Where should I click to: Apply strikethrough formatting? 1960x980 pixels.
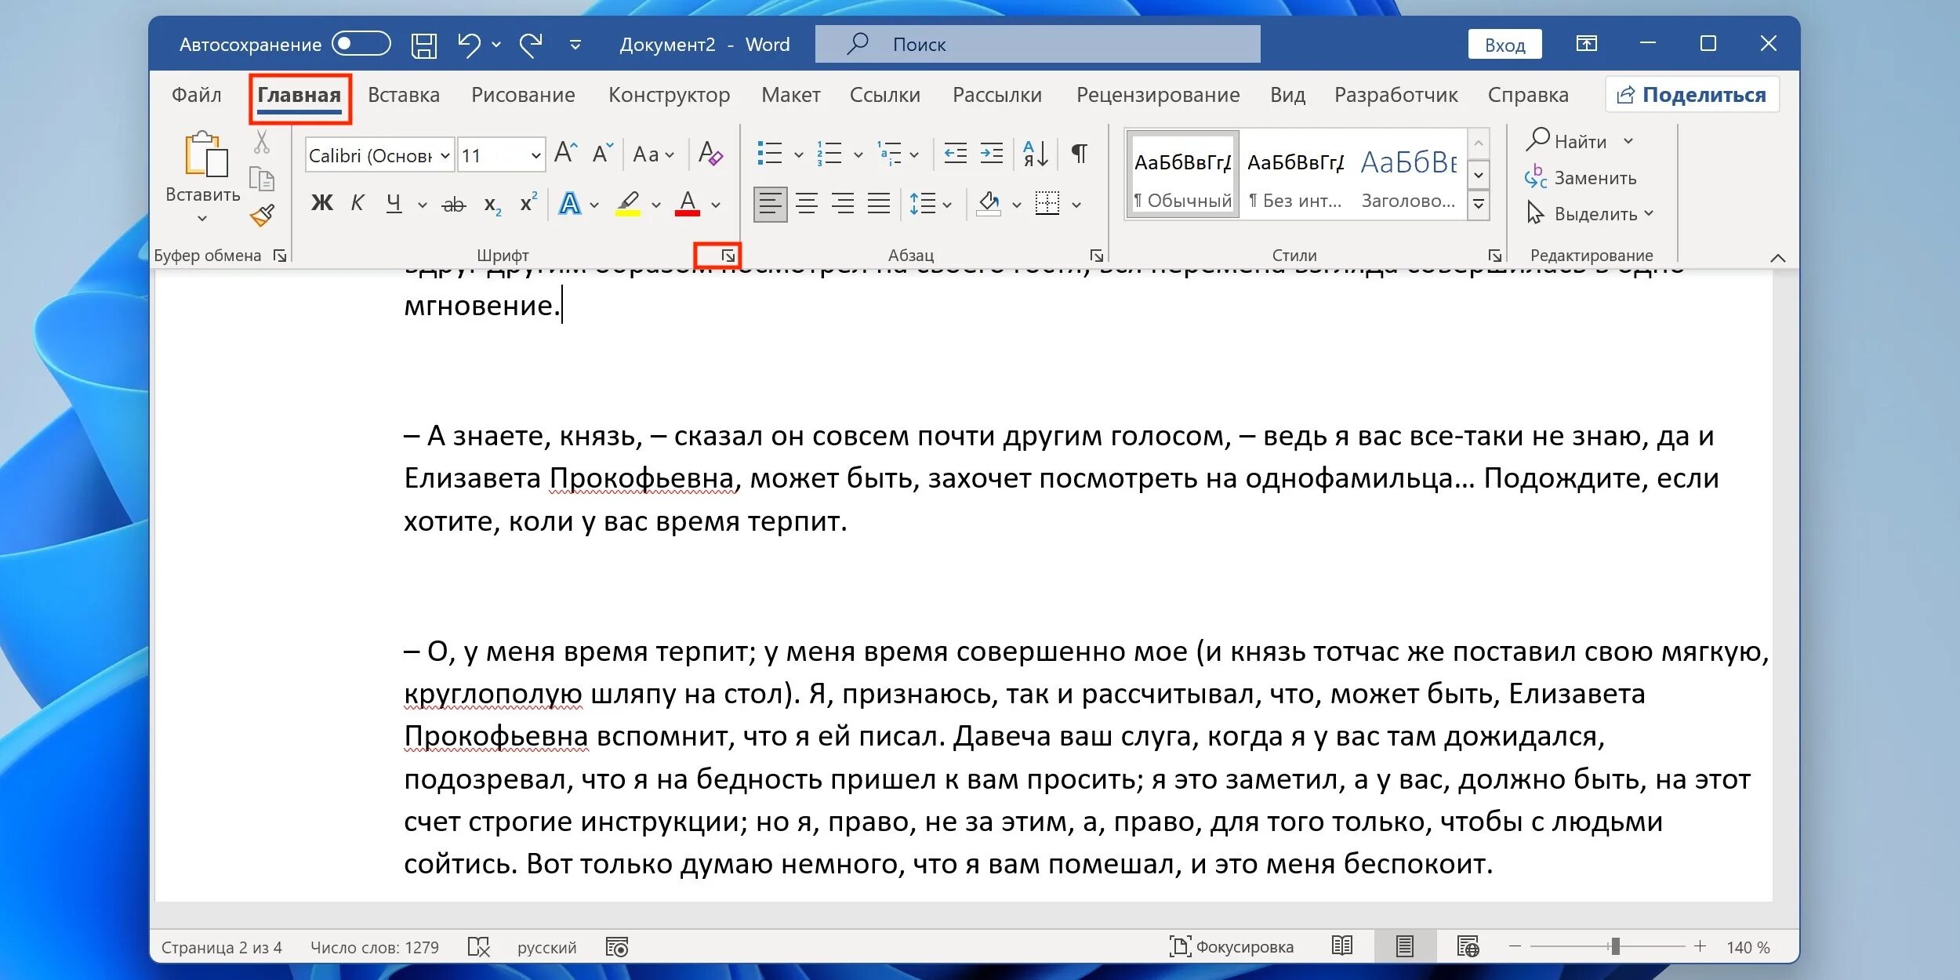(x=453, y=205)
